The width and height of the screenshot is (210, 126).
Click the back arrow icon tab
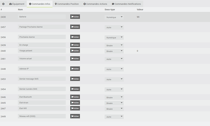(3, 4)
